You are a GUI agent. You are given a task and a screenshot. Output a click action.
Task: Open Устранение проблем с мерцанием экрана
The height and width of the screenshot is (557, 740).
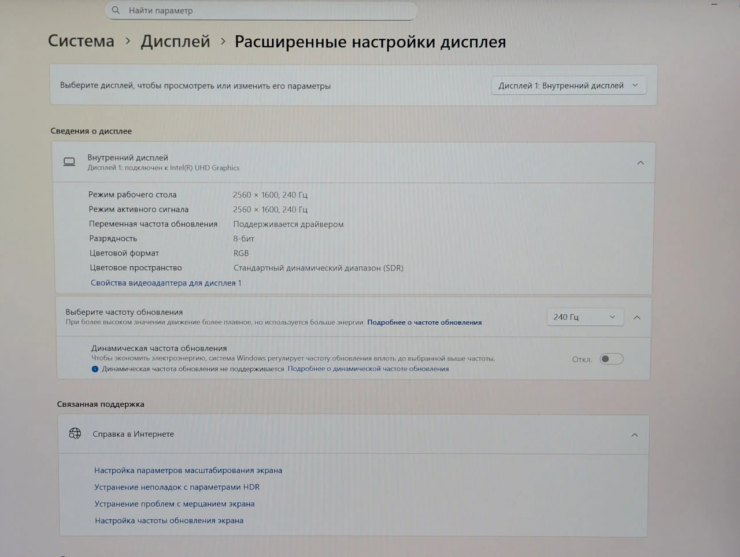pyautogui.click(x=175, y=504)
